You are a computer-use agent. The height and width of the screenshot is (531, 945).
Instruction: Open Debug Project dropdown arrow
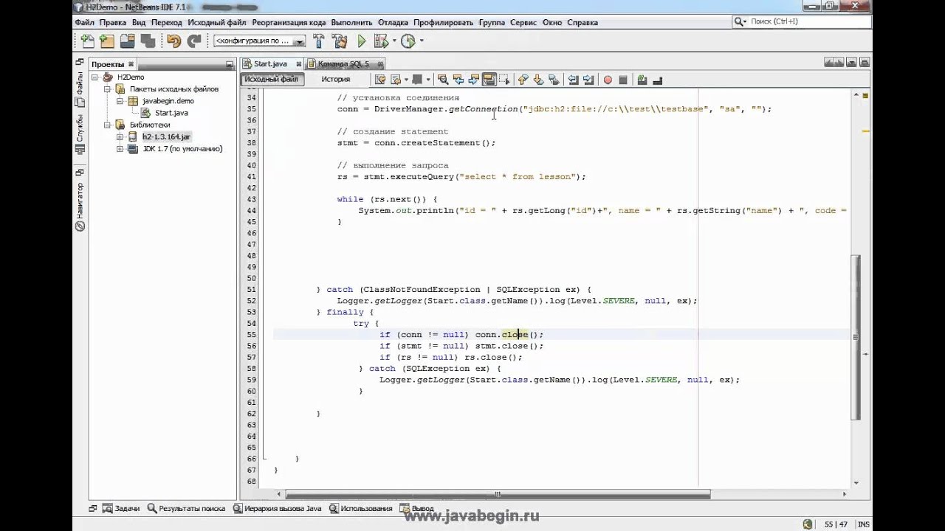click(x=394, y=41)
